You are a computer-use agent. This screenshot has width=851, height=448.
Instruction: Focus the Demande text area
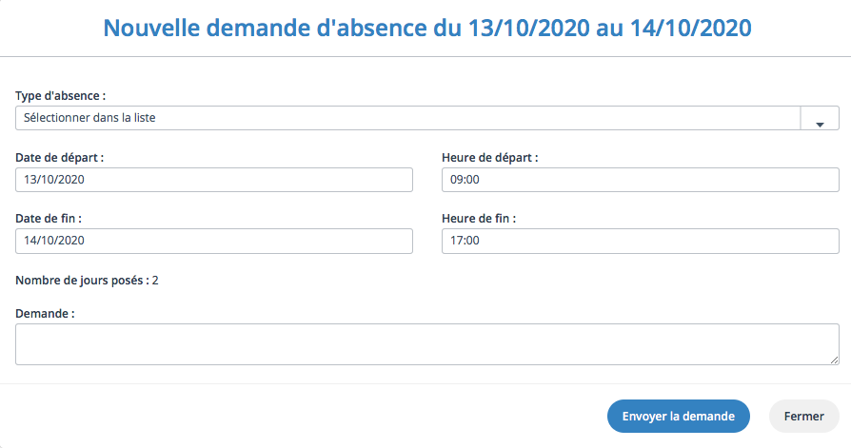tap(427, 344)
